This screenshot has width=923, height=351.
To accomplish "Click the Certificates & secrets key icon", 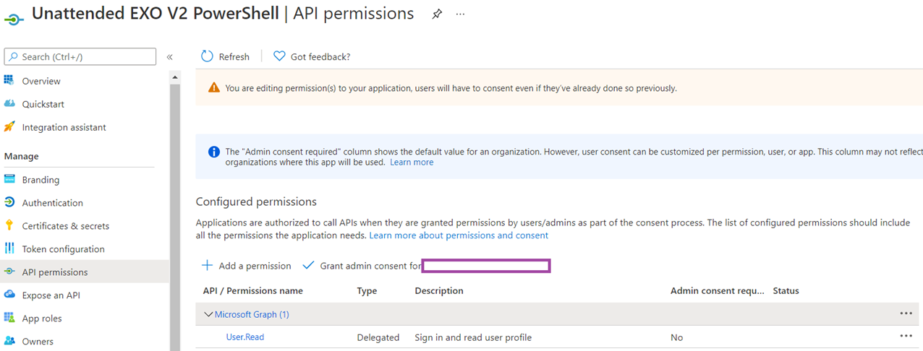I will click(x=9, y=226).
